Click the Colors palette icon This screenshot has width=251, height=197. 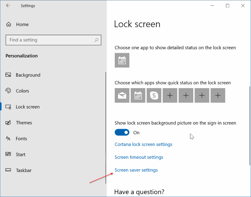[x=8, y=91]
